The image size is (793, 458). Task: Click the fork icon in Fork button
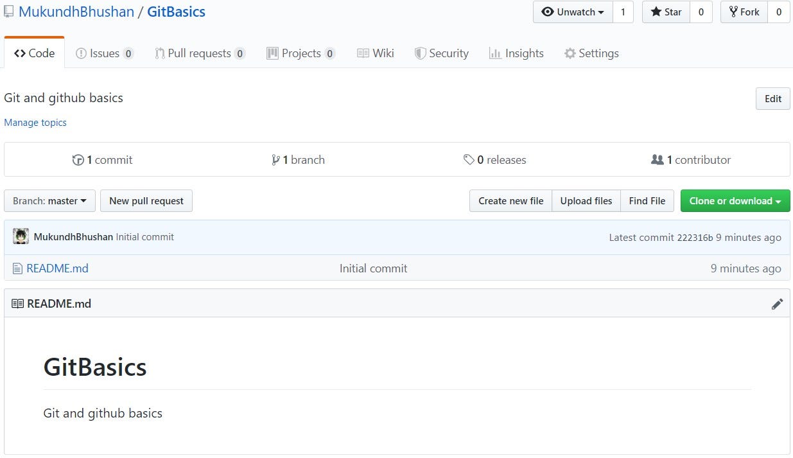tap(733, 12)
